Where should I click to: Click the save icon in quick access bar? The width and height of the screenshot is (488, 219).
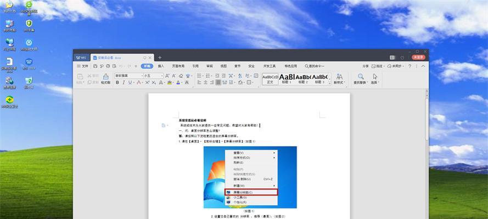(96, 66)
